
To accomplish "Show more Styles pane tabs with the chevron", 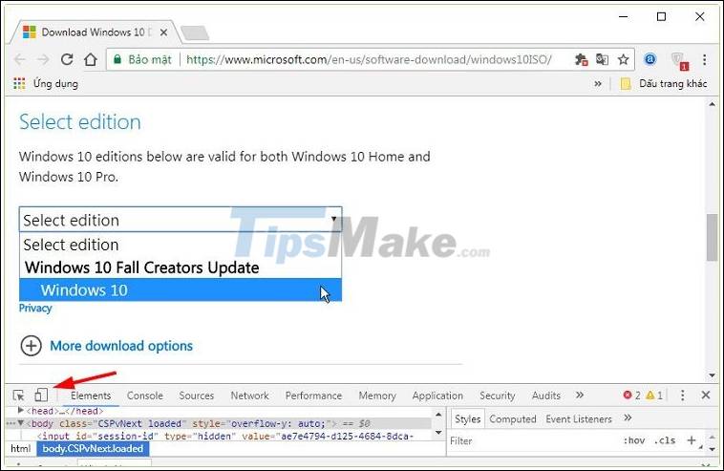I will coord(627,417).
